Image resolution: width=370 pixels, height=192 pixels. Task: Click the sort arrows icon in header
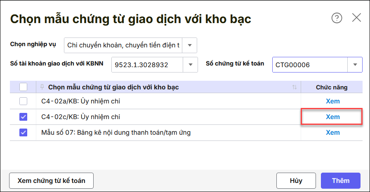tap(295, 87)
